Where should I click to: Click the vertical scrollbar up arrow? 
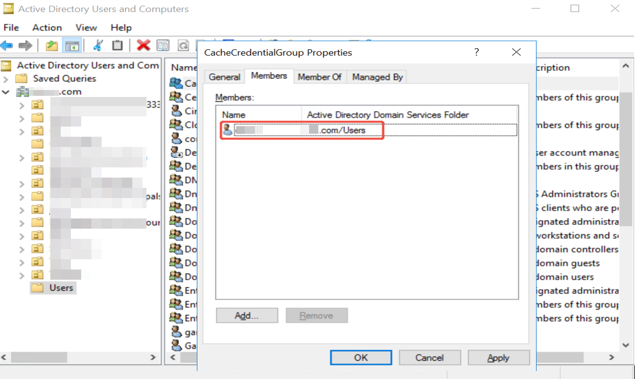(626, 66)
